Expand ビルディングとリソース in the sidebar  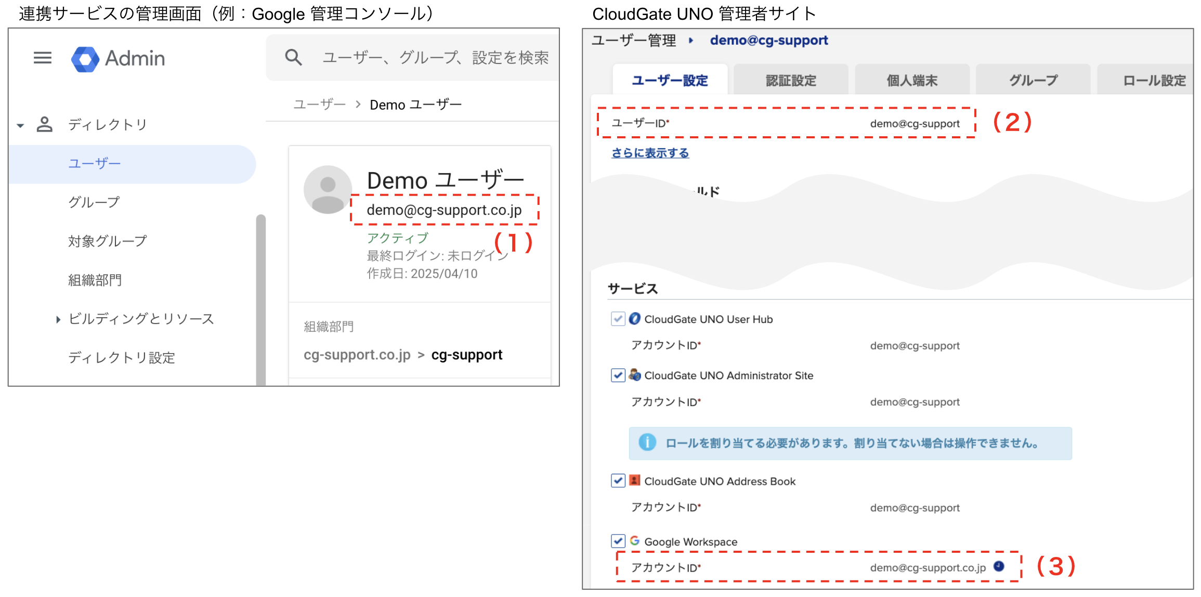pos(58,319)
